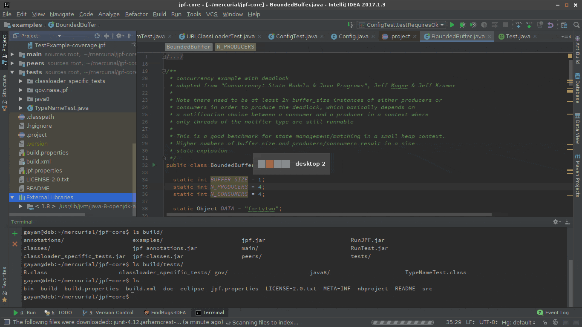Open the Refactor menu
Viewport: 582px width, 327px height.
click(136, 14)
